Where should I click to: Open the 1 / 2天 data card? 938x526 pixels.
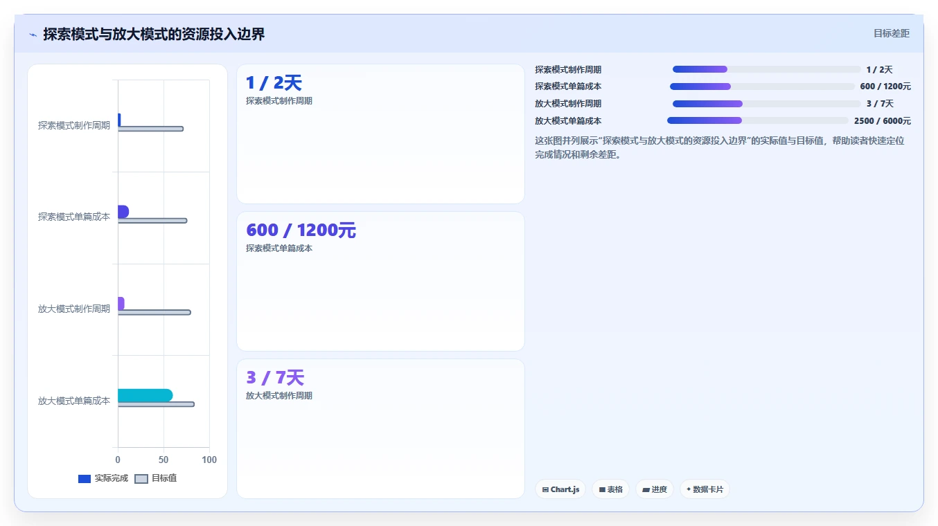click(380, 134)
